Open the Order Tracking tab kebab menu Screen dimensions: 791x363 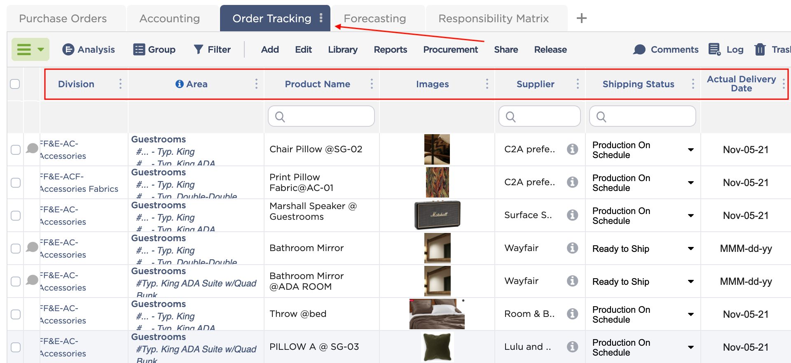(x=321, y=18)
